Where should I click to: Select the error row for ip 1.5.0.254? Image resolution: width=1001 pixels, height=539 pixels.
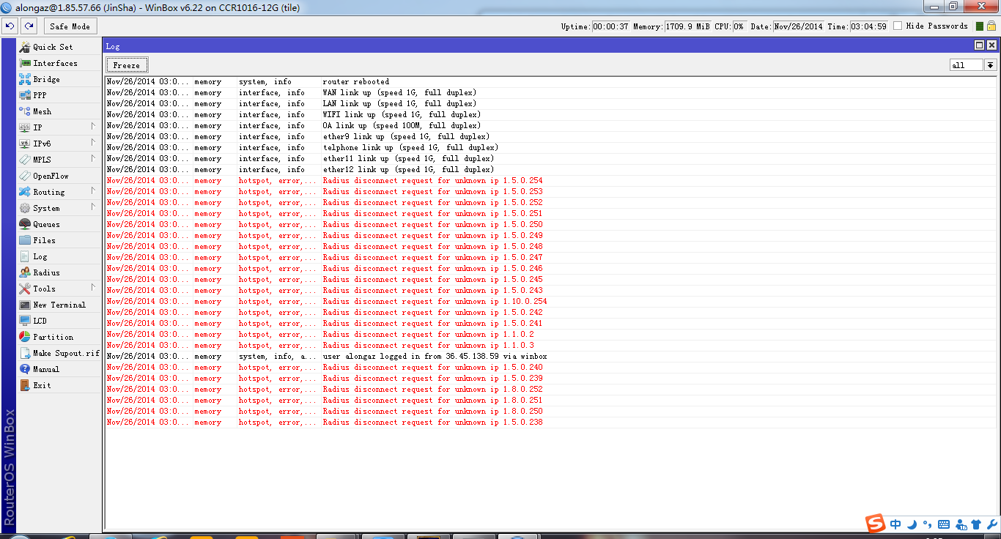pos(550,181)
